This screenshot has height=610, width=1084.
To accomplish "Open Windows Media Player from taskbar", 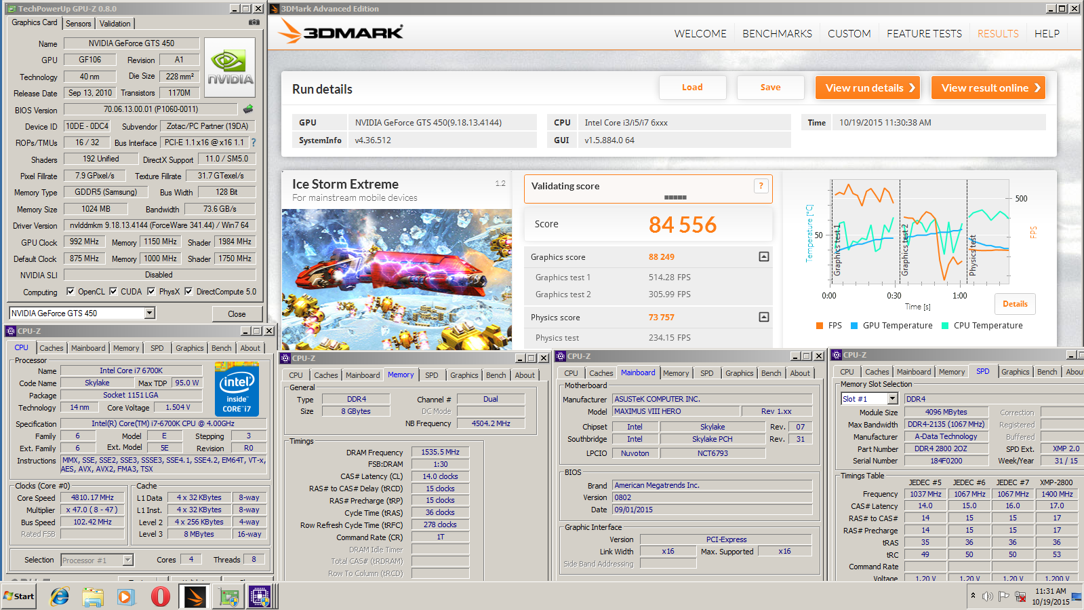I will tap(126, 596).
